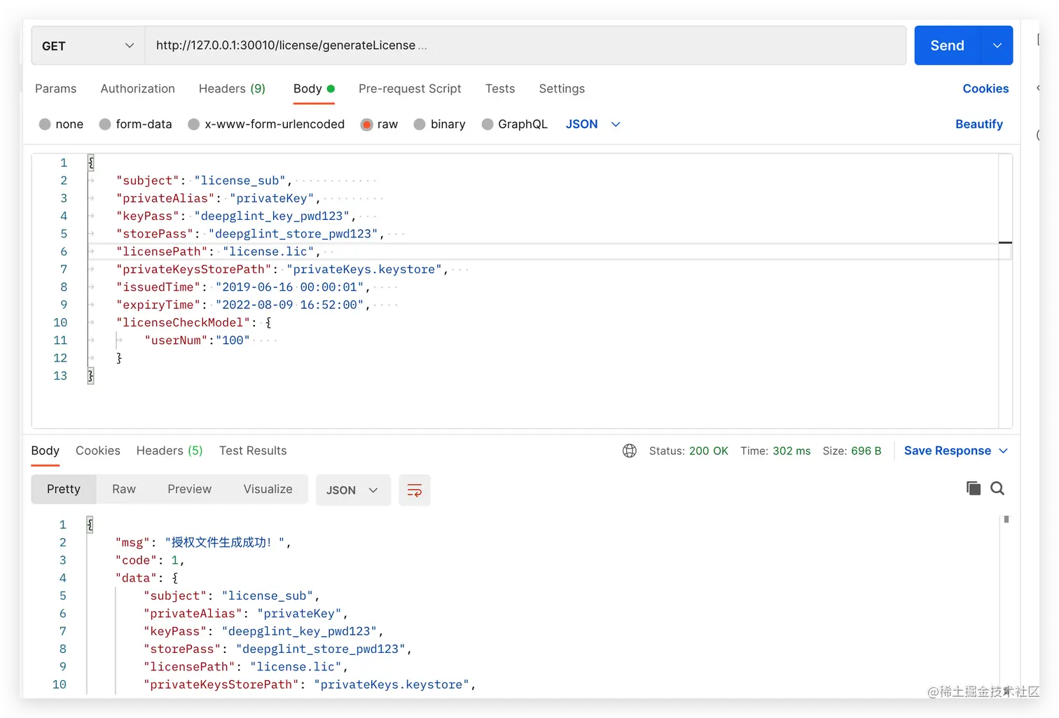Viewport: 1059px width, 718px height.
Task: Select the raw body radio button
Action: (366, 124)
